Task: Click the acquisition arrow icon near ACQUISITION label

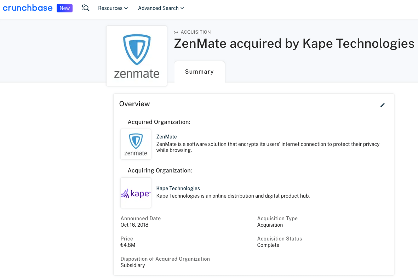Action: [x=176, y=32]
